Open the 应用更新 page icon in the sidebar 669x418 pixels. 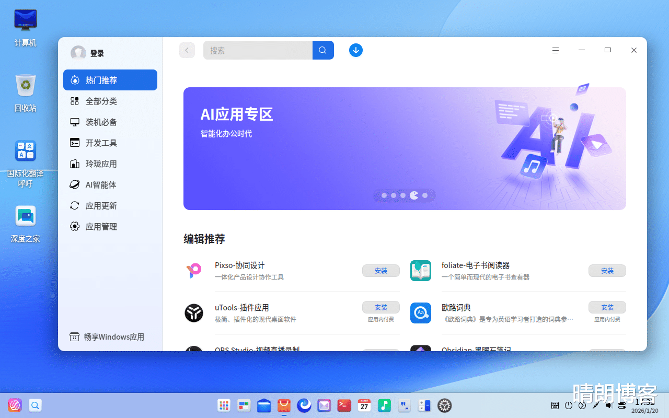pos(75,205)
